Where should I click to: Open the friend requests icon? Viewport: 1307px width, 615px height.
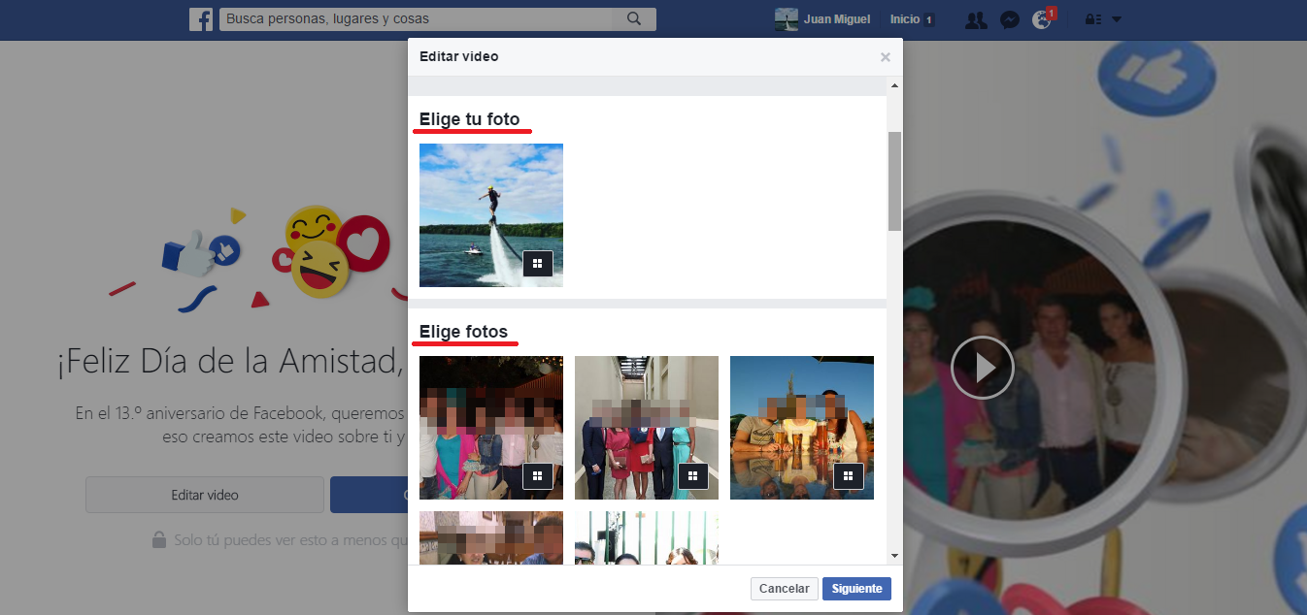976,19
